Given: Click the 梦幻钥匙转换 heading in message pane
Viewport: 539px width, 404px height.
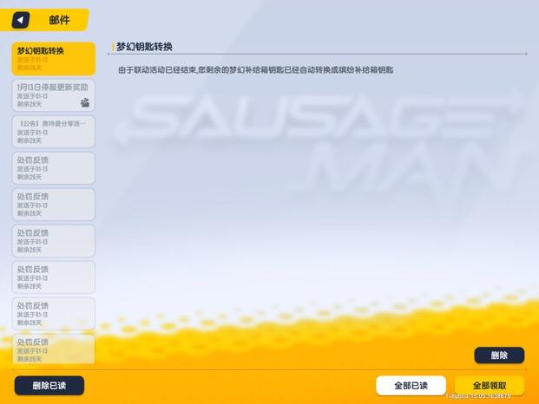Looking at the screenshot, I should (x=144, y=47).
